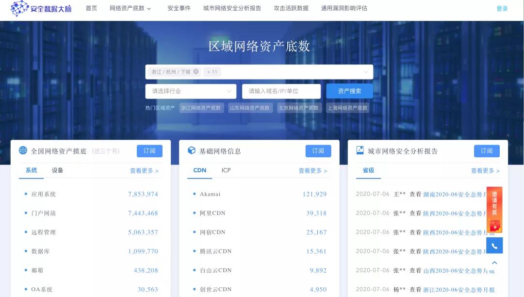
Task: Click the 登录 login link
Action: coord(502,8)
